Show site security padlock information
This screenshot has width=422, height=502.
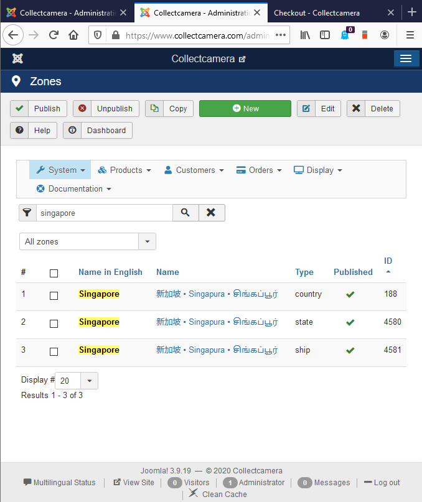point(116,35)
